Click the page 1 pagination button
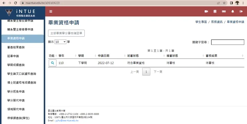247x124 pixels. [146, 72]
